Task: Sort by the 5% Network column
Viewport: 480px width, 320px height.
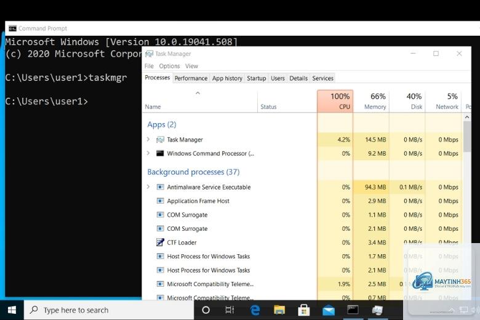Action: [444, 101]
